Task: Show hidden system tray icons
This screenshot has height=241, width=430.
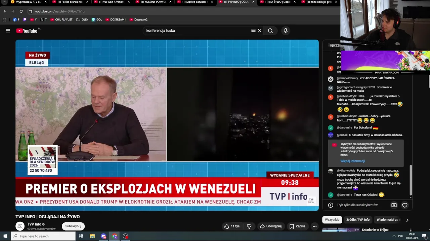Action: [394, 236]
